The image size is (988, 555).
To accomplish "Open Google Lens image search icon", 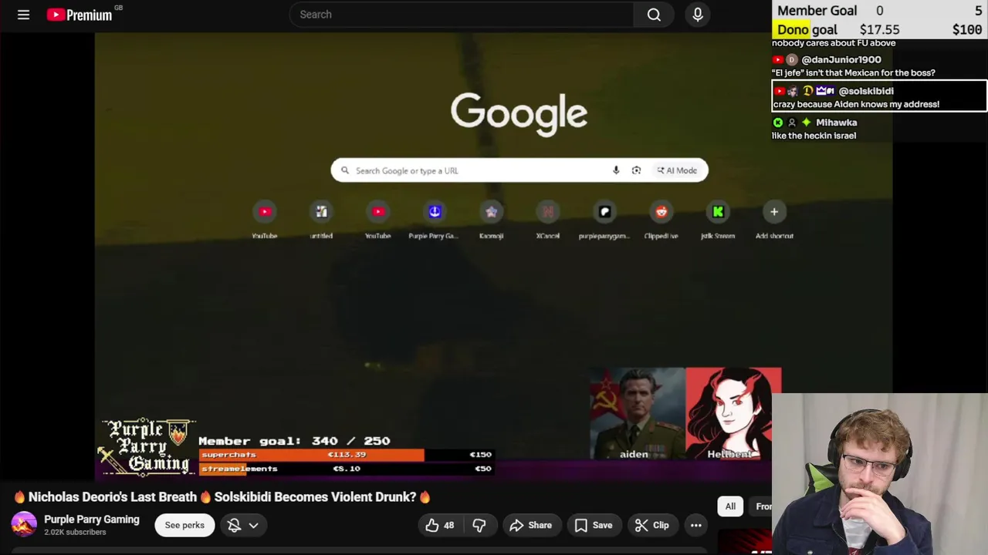I will point(636,170).
